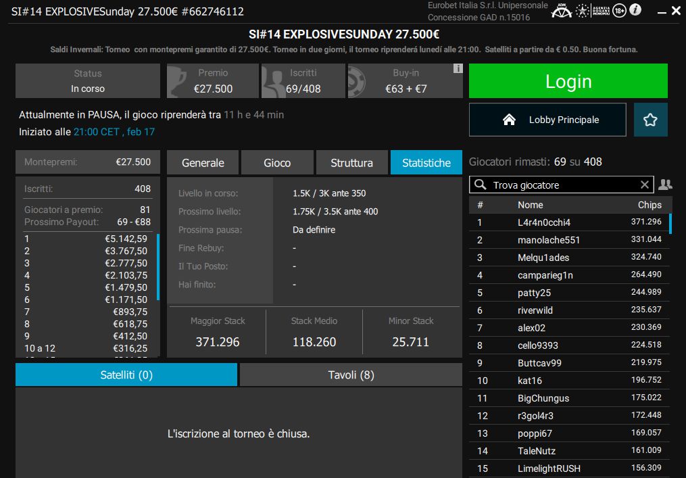
Task: Clear the Trova giocatore search with the X
Action: [645, 184]
